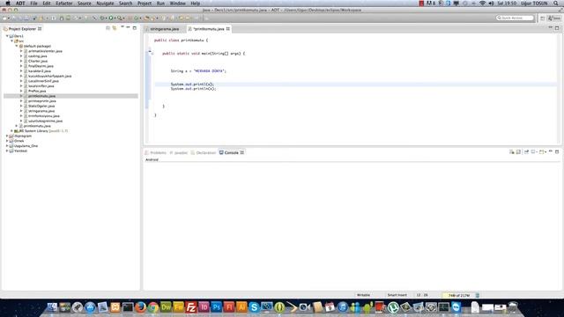Collapse the default package node
Screen dimensions: 564x317
[x=16, y=47]
